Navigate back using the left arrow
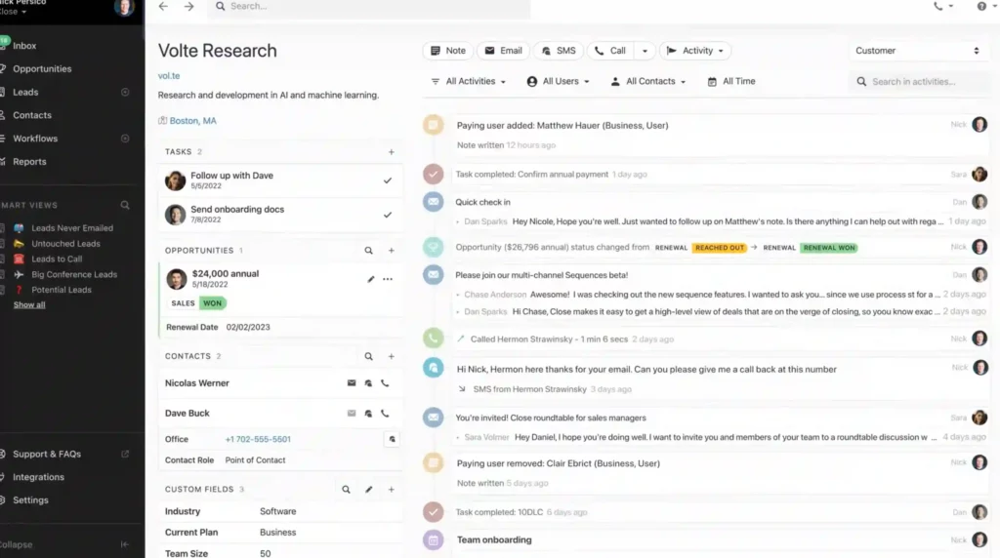The image size is (1000, 558). click(163, 7)
